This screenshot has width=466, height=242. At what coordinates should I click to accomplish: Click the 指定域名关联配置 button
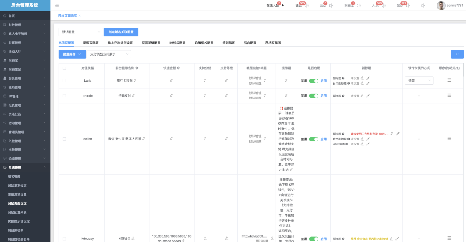[121, 32]
